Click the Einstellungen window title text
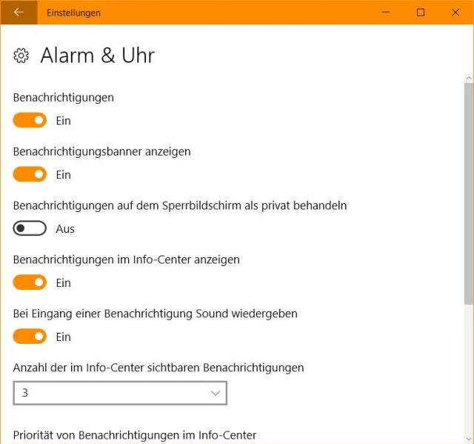The height and width of the screenshot is (444, 474). pyautogui.click(x=73, y=13)
